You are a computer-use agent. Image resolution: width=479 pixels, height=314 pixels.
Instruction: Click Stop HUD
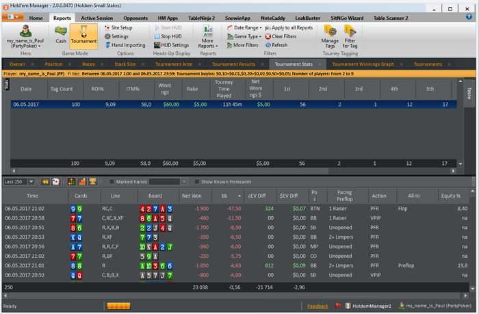pos(168,36)
